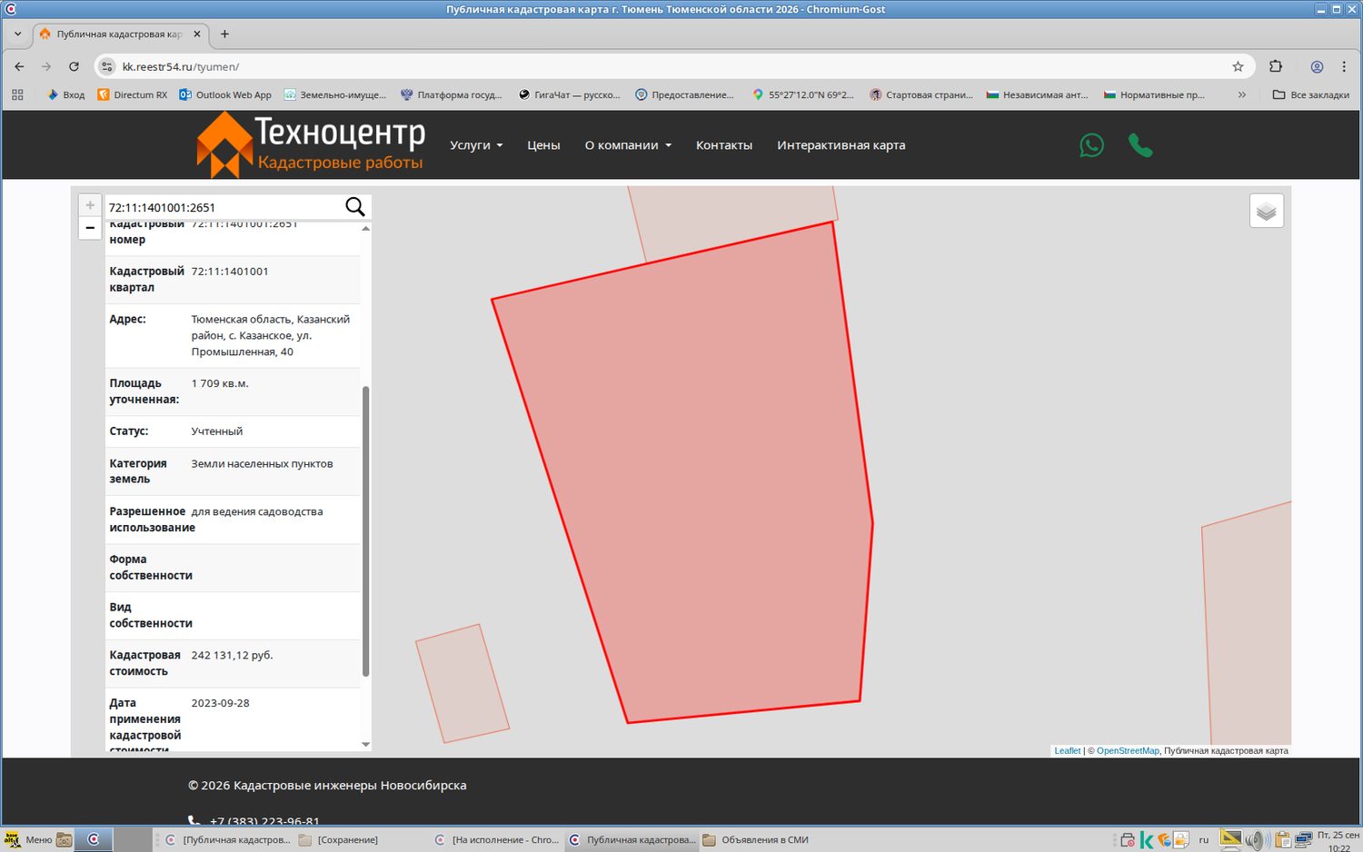
Task: Open the Контакты menu item
Action: click(x=724, y=145)
